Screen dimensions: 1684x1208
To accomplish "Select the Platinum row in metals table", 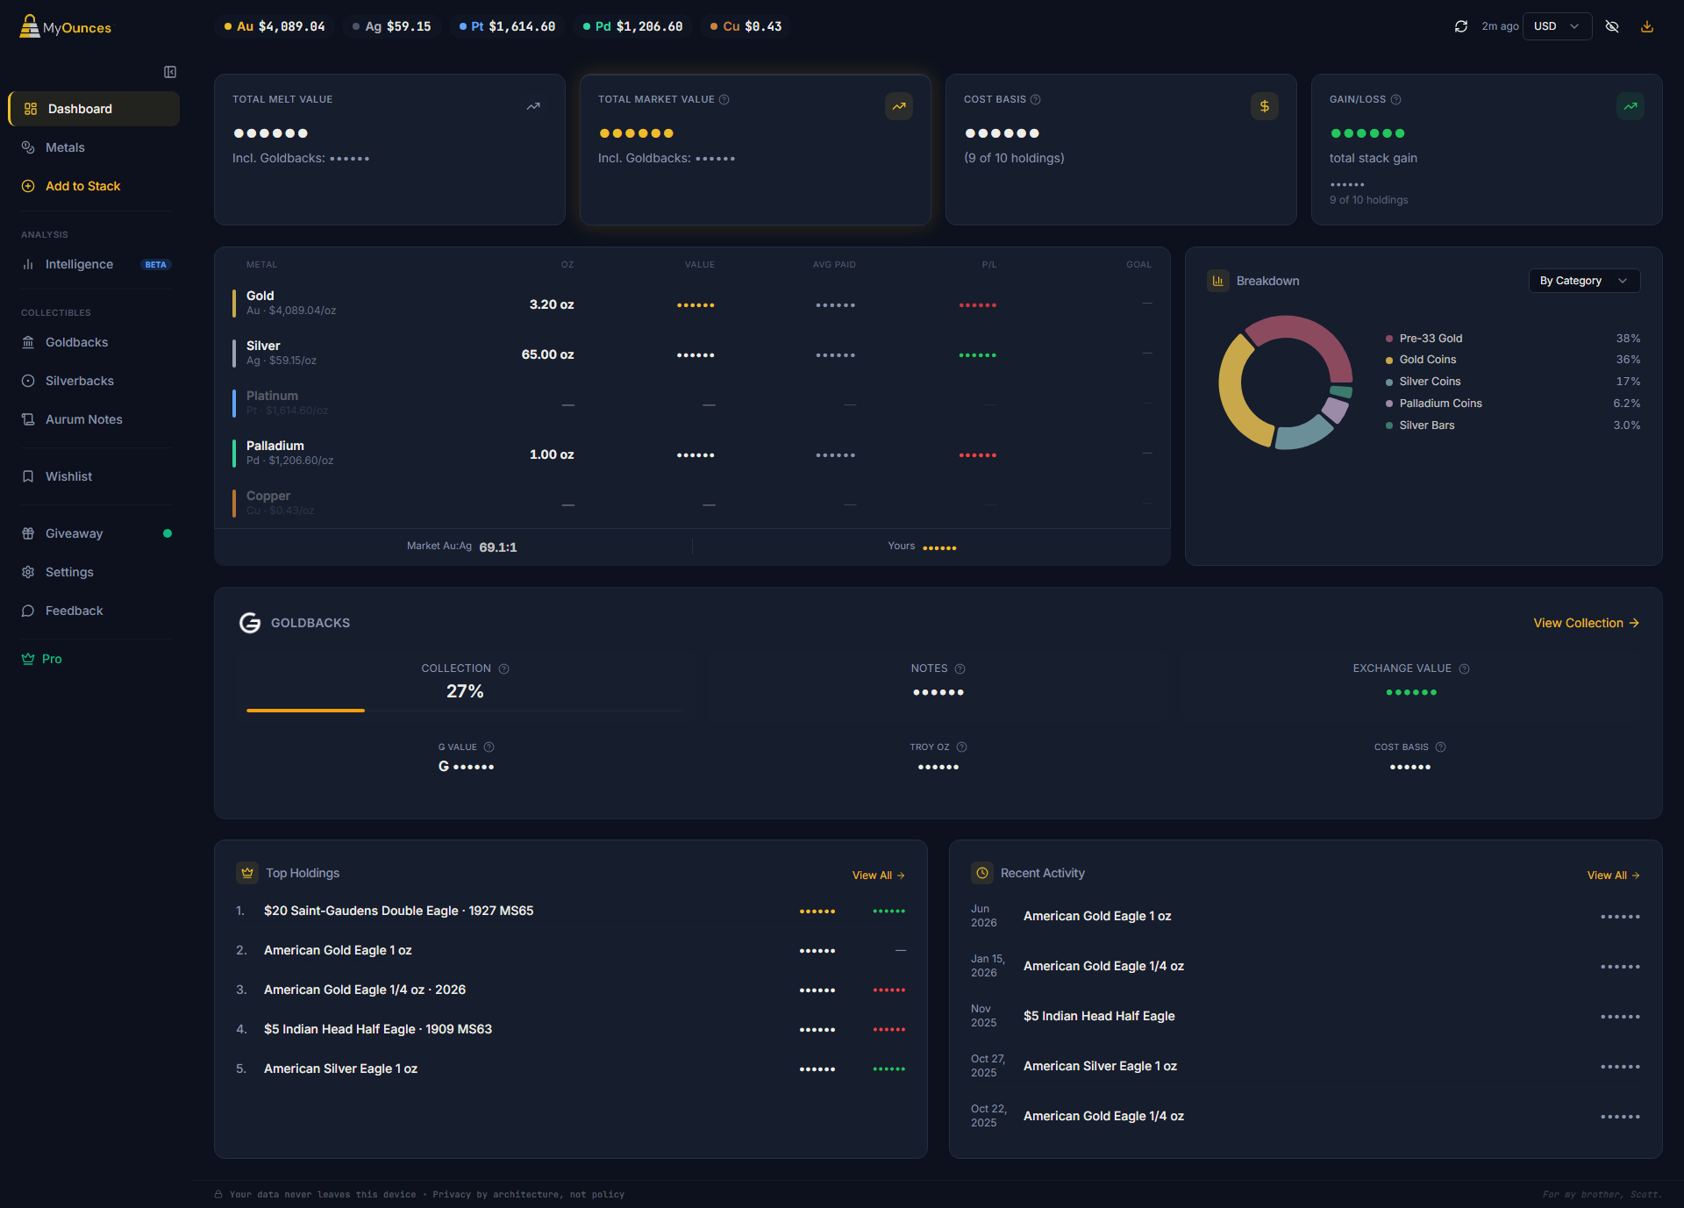I will (692, 404).
